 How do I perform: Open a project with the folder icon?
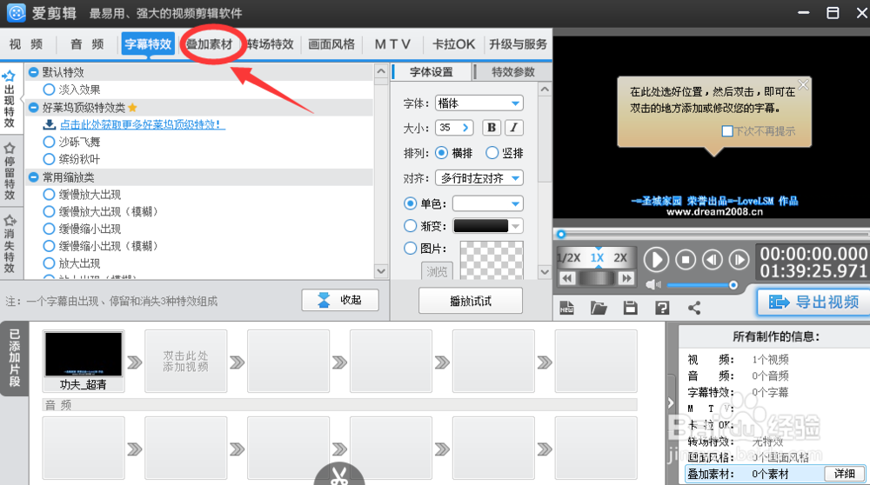click(599, 308)
